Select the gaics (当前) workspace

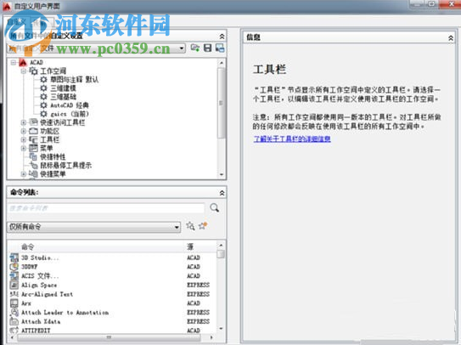(x=70, y=114)
